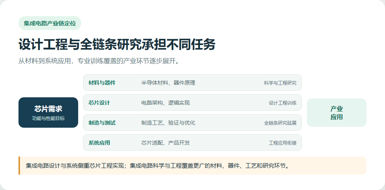Select the heading 设计工程与全链条研究承担不同任务

[x=117, y=44]
